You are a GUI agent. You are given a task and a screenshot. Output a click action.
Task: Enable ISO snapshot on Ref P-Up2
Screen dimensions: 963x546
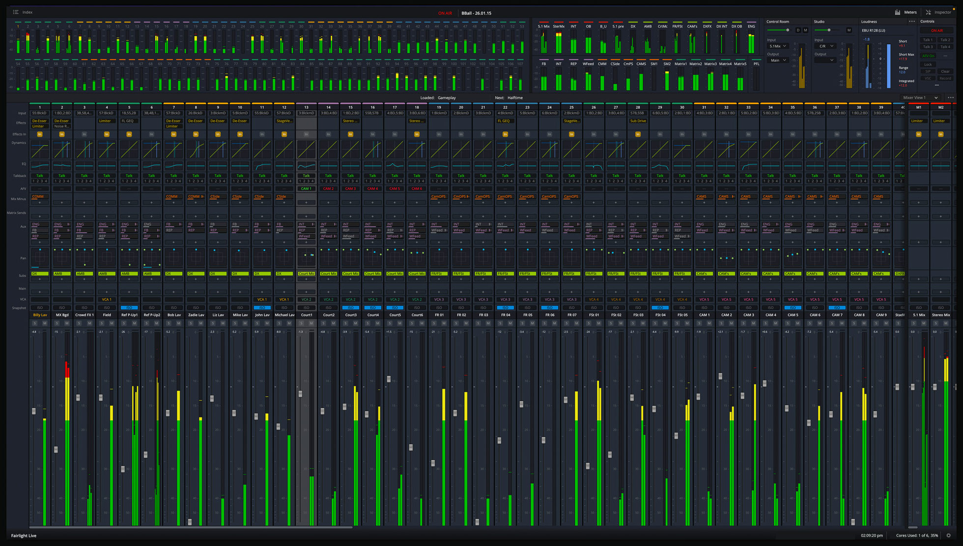(x=151, y=308)
